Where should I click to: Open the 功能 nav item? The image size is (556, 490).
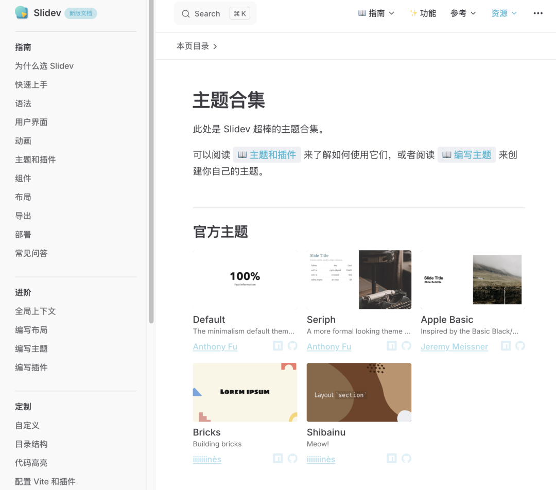(423, 13)
